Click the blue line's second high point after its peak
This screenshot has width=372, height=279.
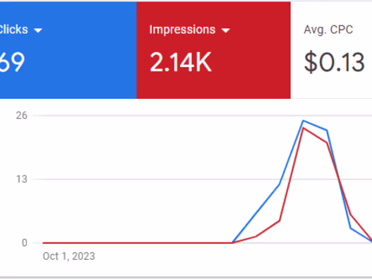pyautogui.click(x=327, y=130)
